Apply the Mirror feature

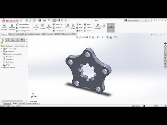point(87,31)
